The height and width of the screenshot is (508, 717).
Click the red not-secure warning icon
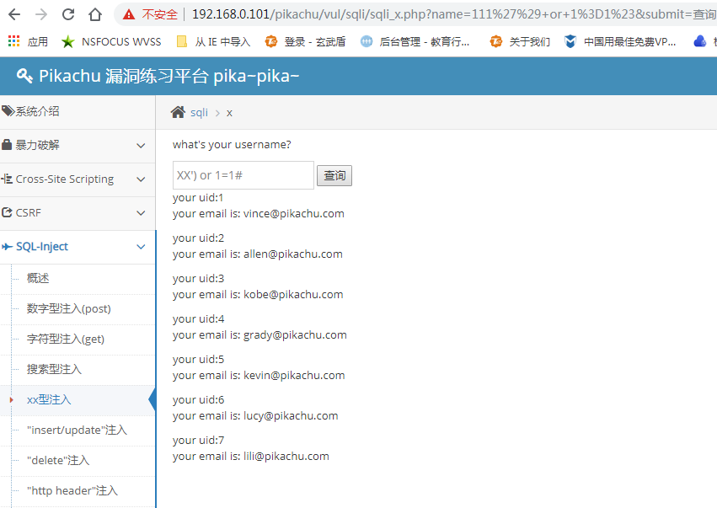tap(129, 14)
